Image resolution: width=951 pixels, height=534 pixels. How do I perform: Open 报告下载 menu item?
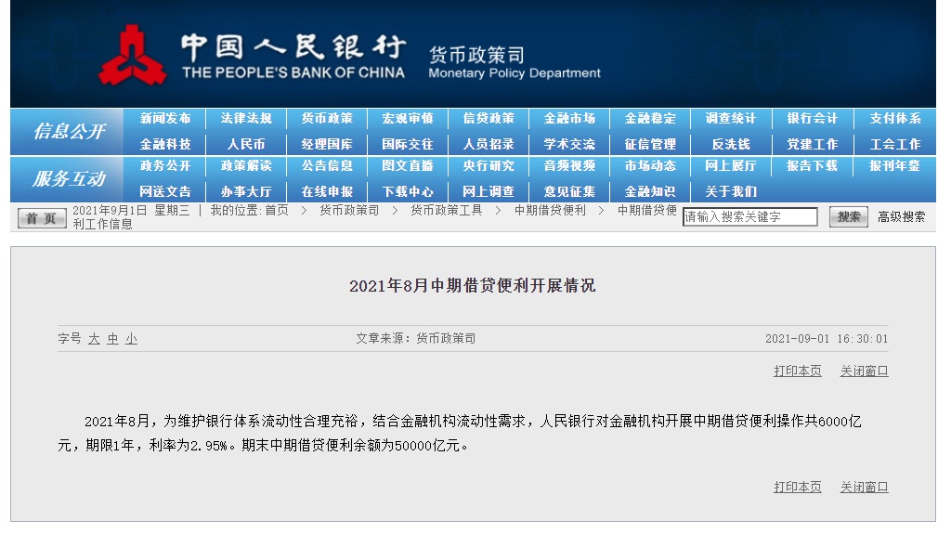(812, 165)
